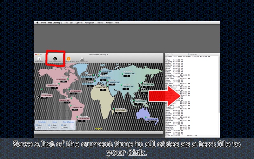Click the Cape Town line in time.txt

click(x=177, y=79)
